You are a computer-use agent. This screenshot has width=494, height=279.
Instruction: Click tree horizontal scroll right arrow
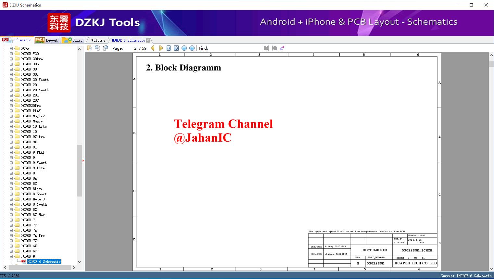(x=74, y=267)
